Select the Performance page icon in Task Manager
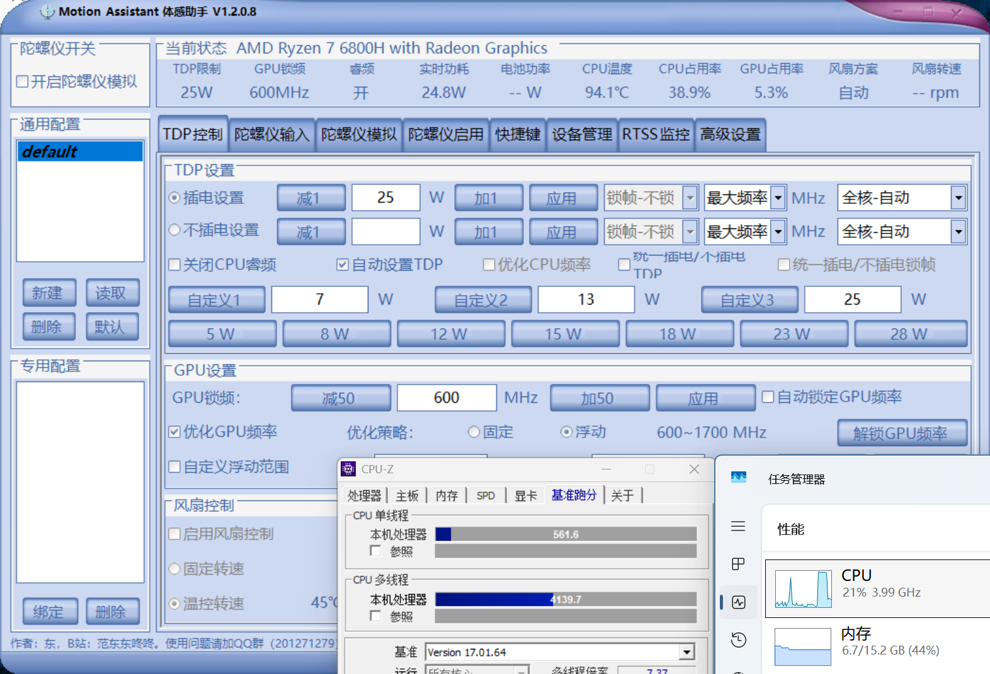Screen dimensions: 990x674 tap(739, 602)
